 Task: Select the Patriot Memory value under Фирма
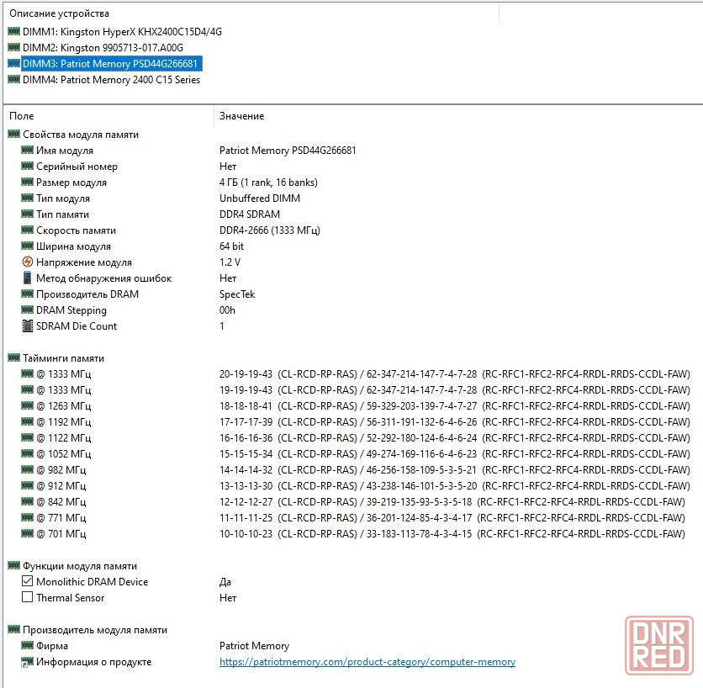(x=254, y=646)
